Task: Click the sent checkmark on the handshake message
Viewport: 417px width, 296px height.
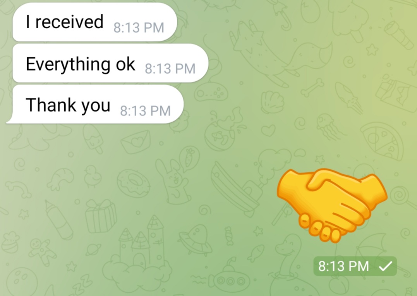Action: 385,266
